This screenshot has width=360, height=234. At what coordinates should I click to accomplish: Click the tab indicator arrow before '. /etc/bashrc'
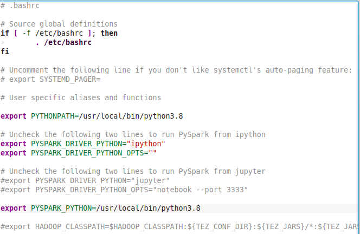tap(3, 42)
